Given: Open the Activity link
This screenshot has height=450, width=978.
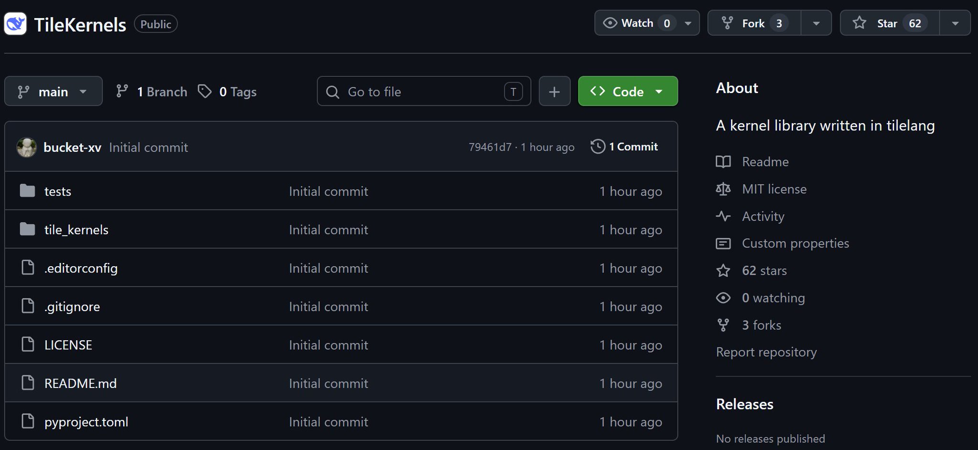Looking at the screenshot, I should (763, 217).
